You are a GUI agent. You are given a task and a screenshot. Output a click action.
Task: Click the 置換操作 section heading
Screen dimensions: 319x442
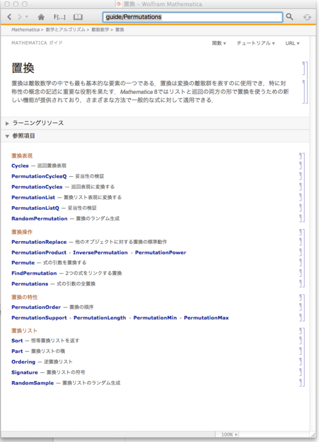(22, 232)
